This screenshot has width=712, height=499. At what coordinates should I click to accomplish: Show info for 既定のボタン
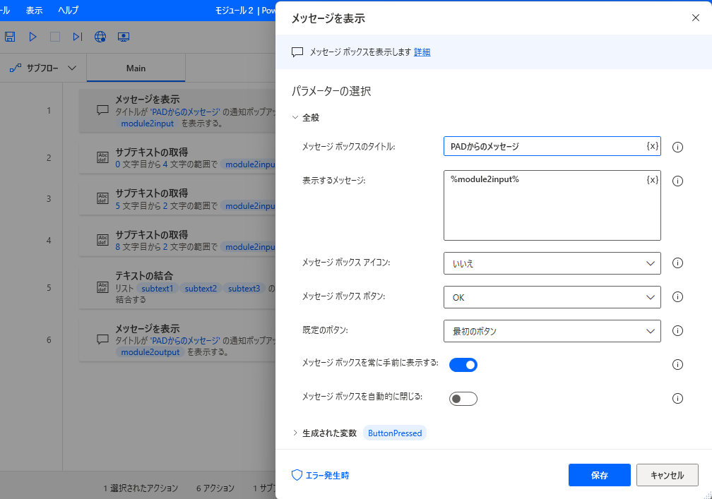pos(677,331)
